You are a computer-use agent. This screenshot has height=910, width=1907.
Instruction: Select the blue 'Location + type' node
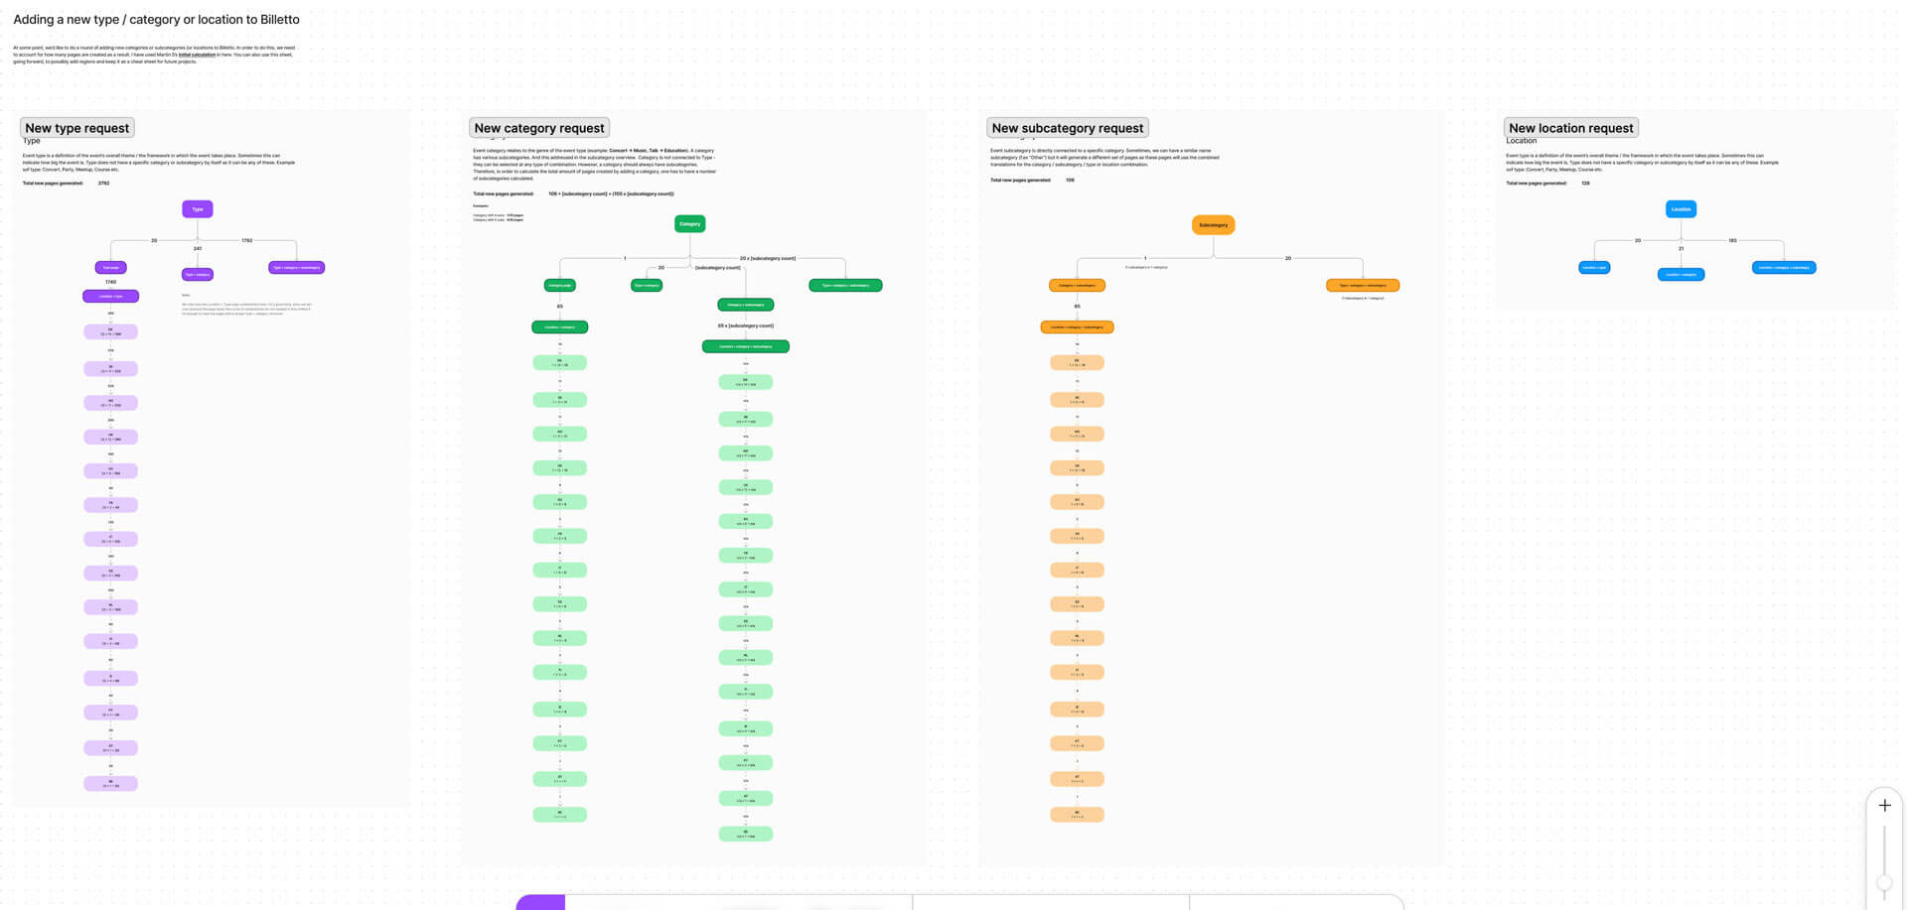[1594, 268]
